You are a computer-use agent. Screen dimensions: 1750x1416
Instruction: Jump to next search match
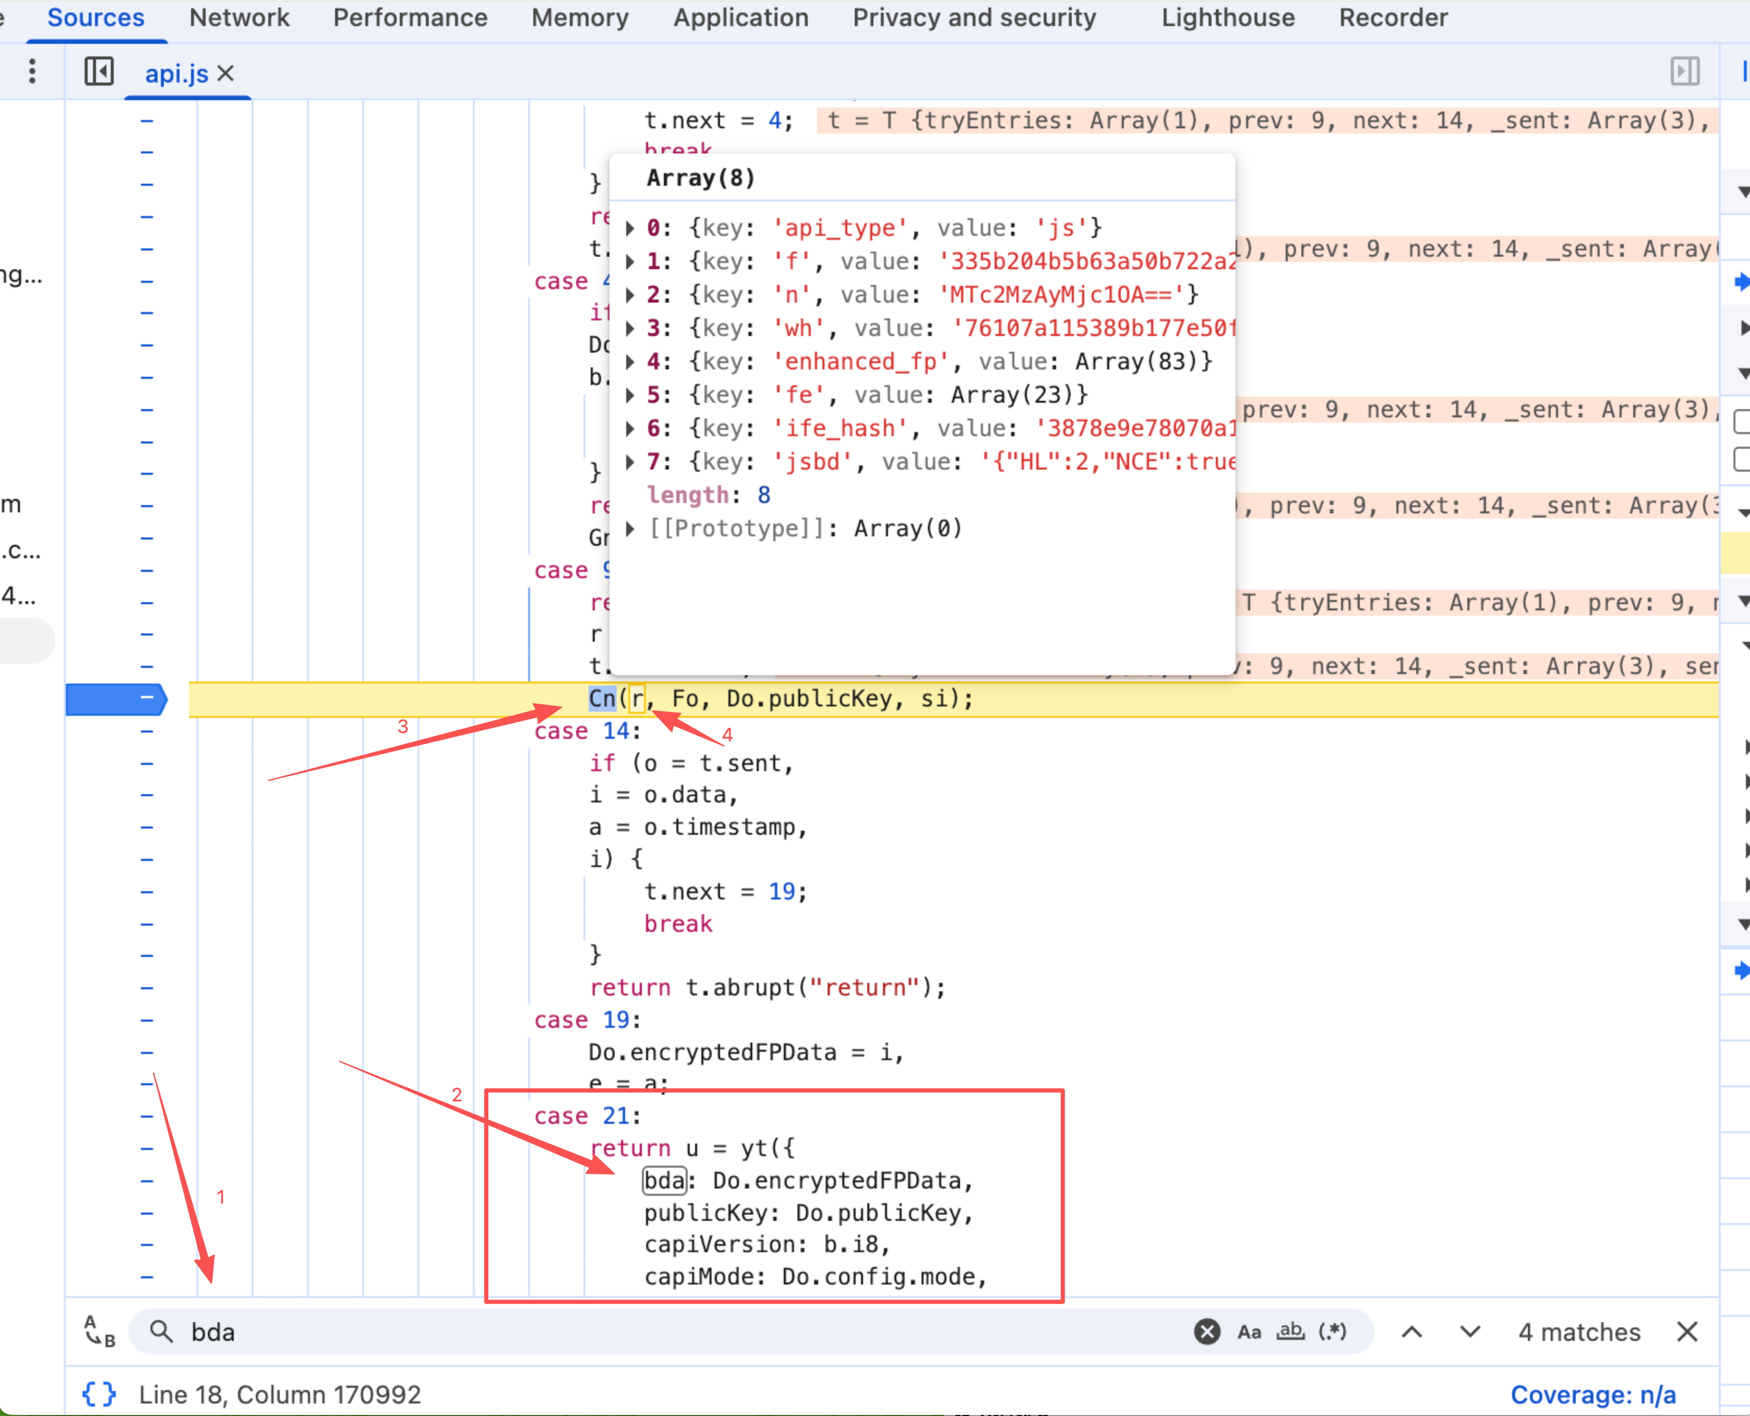click(x=1469, y=1331)
